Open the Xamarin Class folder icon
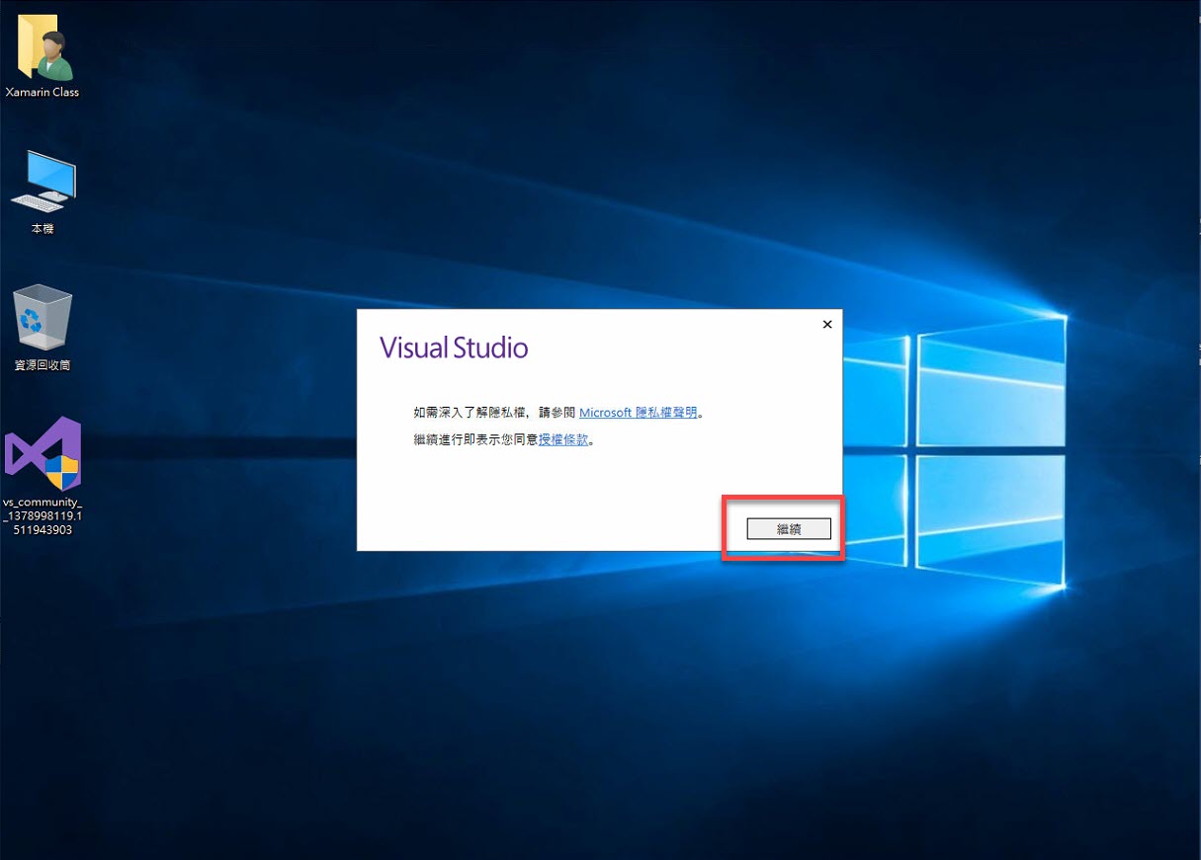Image resolution: width=1201 pixels, height=860 pixels. pyautogui.click(x=43, y=46)
